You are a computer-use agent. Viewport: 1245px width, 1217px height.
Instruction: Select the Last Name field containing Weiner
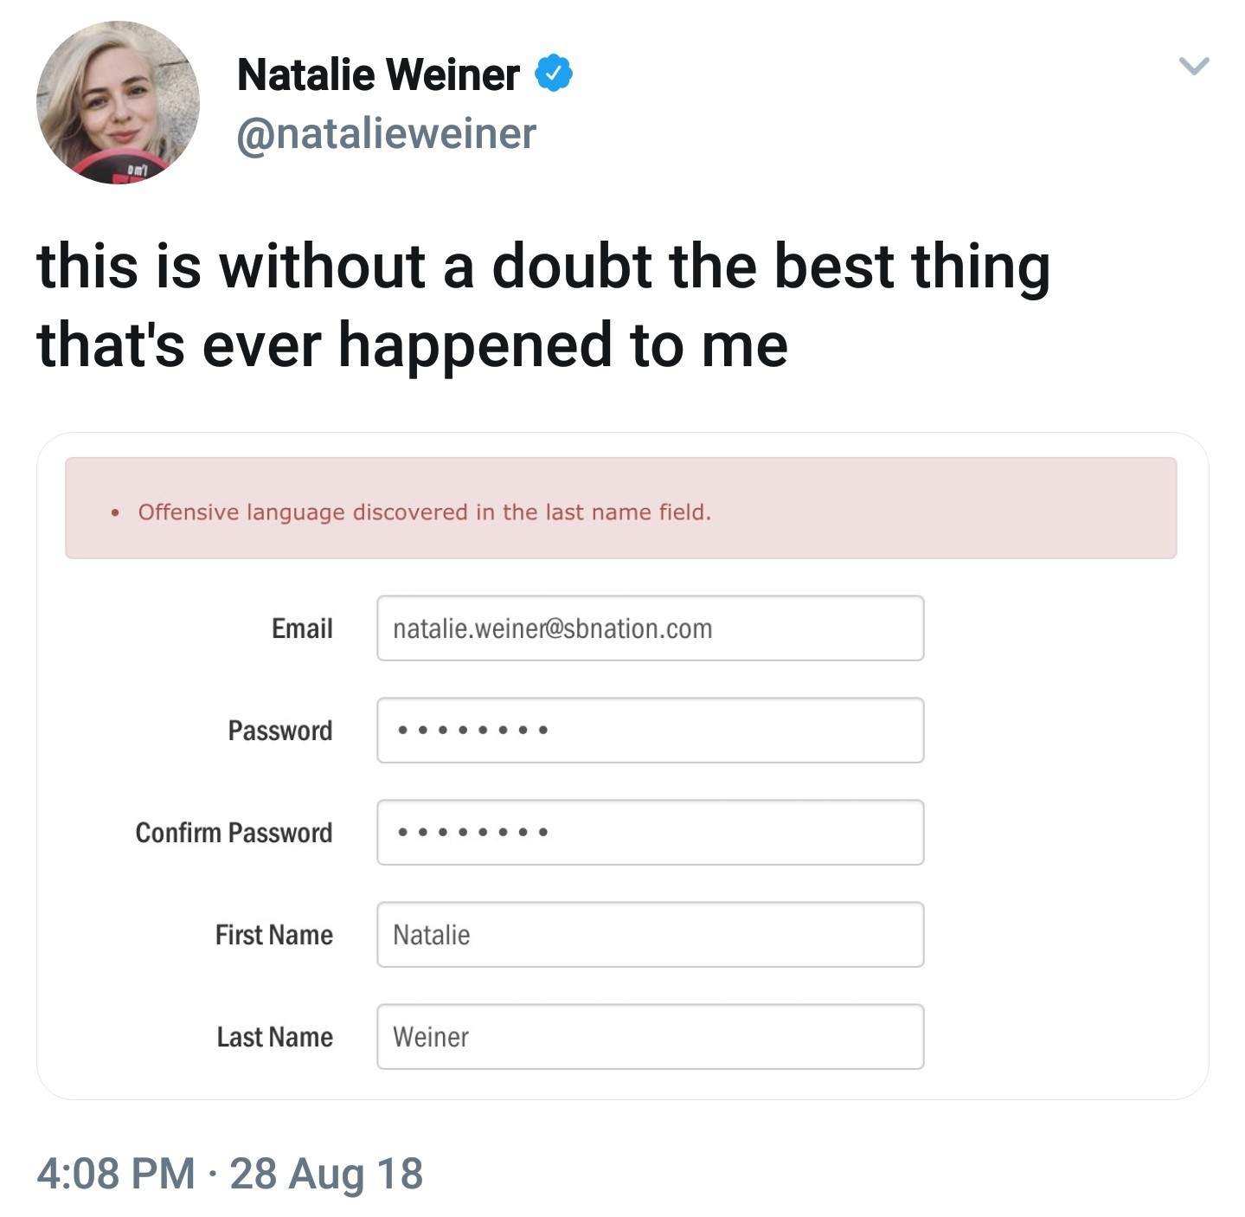(650, 1037)
